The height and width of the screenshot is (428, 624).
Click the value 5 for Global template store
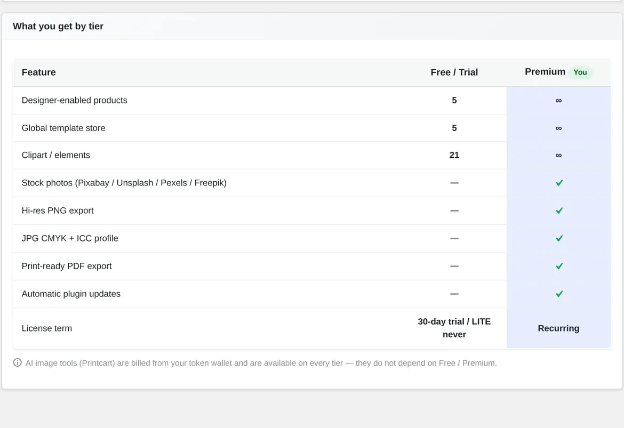[x=454, y=128]
